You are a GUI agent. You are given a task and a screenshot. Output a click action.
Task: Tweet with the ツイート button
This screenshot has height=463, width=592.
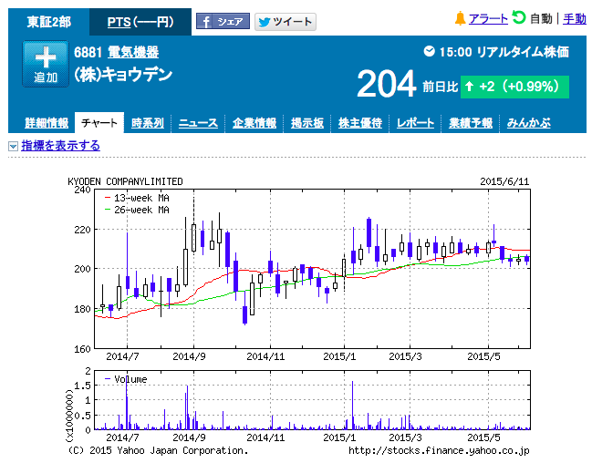point(286,22)
